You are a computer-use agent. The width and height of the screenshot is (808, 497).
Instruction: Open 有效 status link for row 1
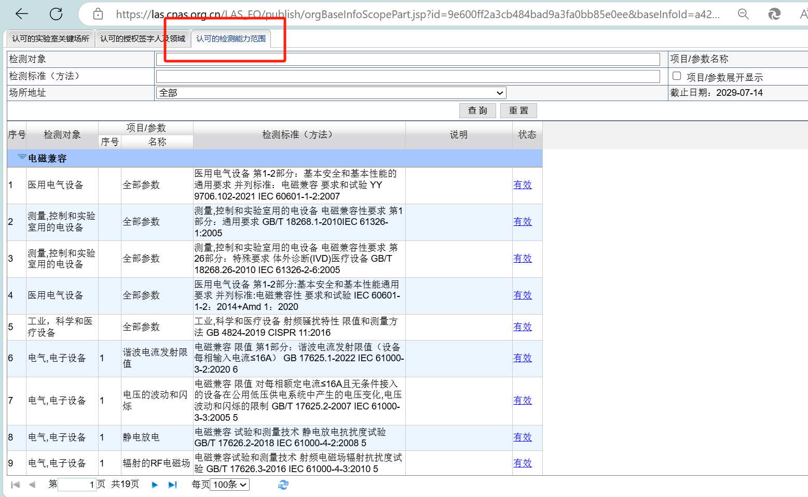[522, 185]
